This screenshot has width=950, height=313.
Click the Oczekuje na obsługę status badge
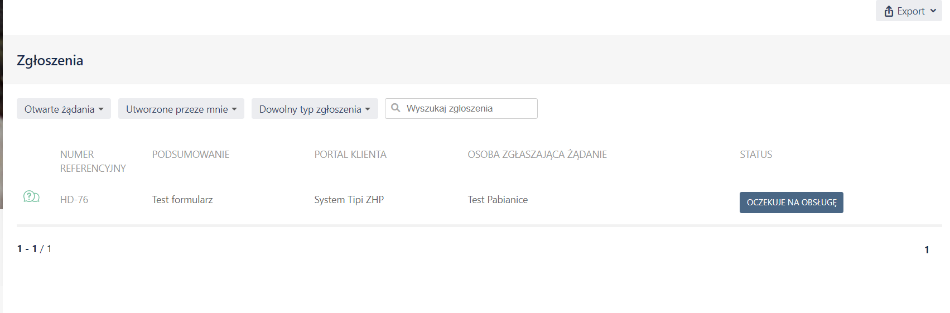(x=791, y=203)
